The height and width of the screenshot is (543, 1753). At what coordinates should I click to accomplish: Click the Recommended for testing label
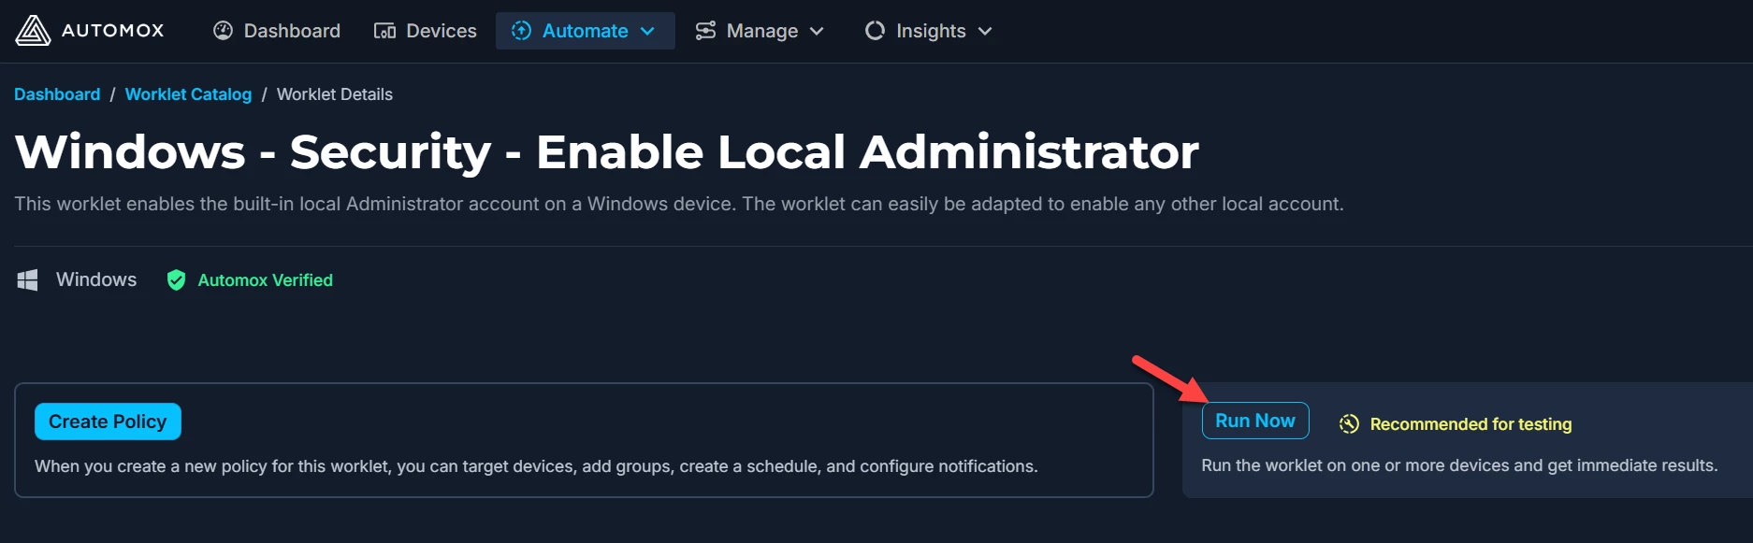1470,424
